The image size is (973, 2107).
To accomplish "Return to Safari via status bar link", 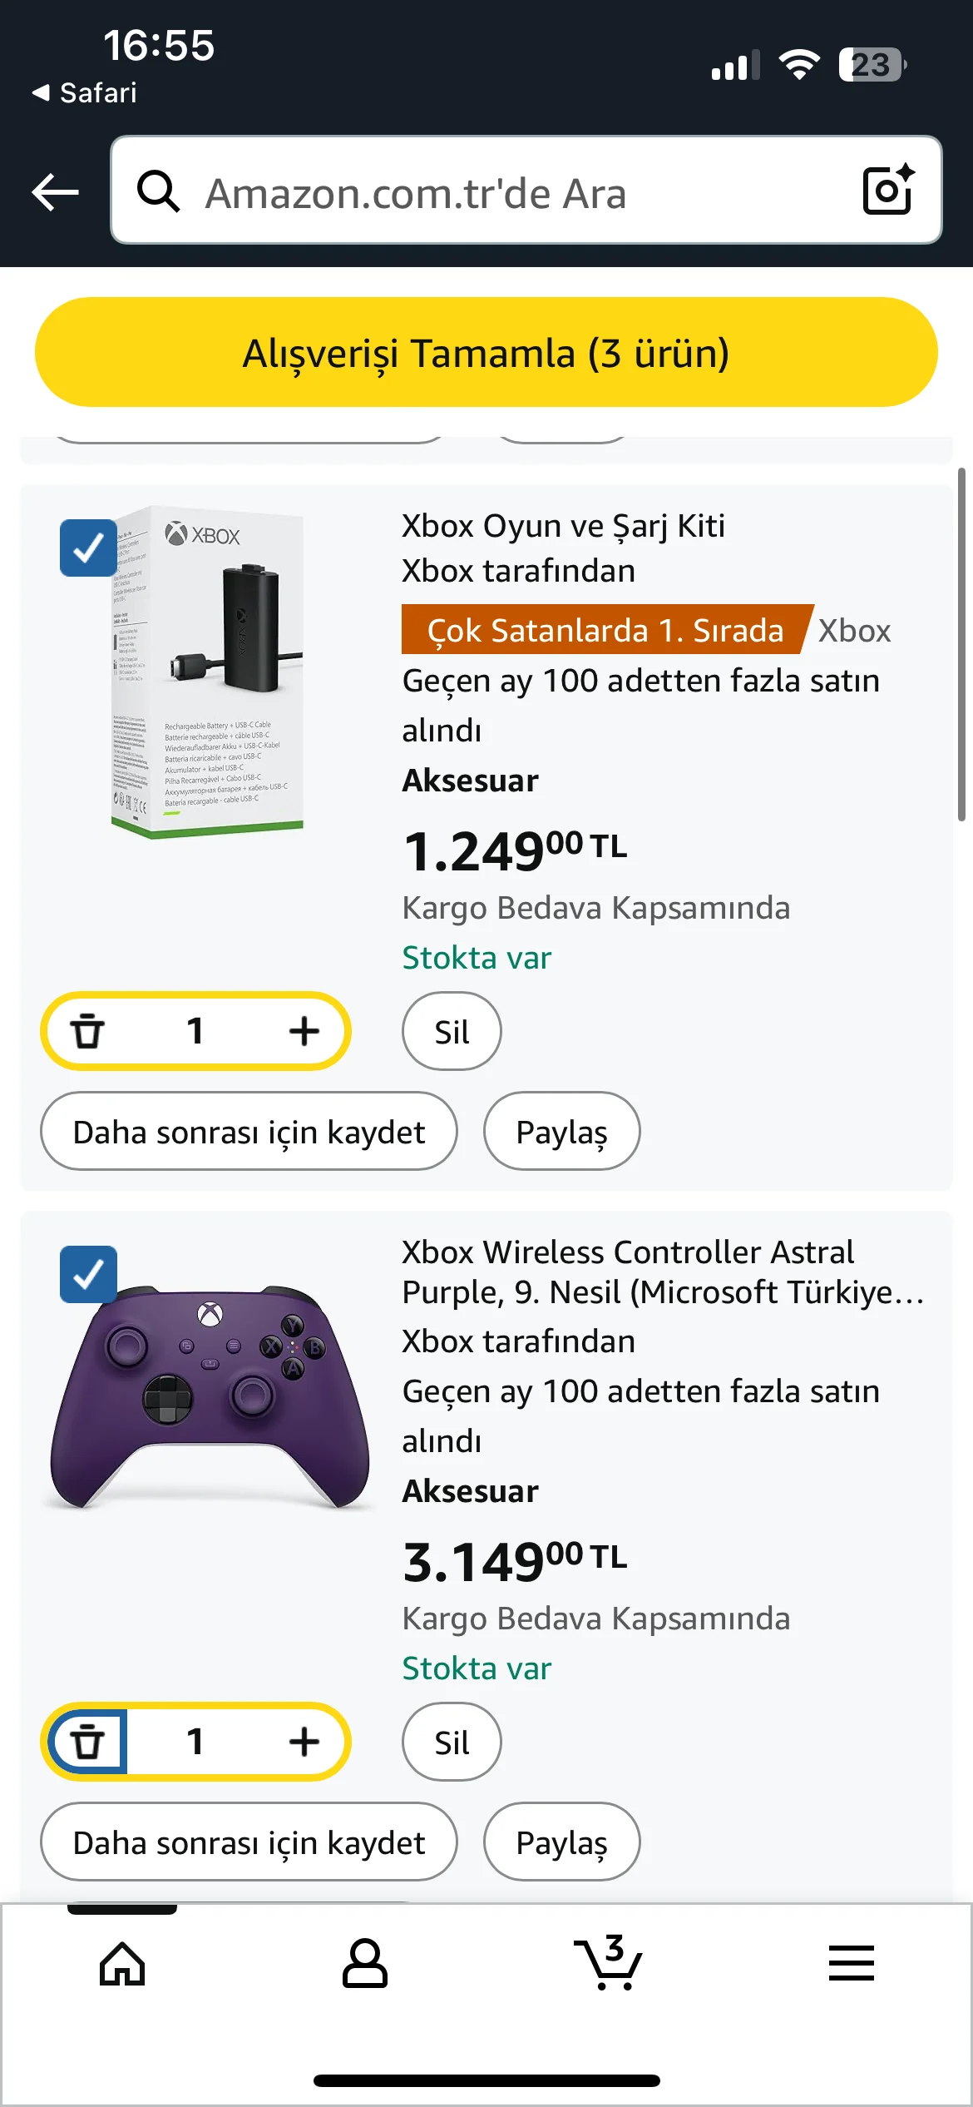I will pos(85,92).
